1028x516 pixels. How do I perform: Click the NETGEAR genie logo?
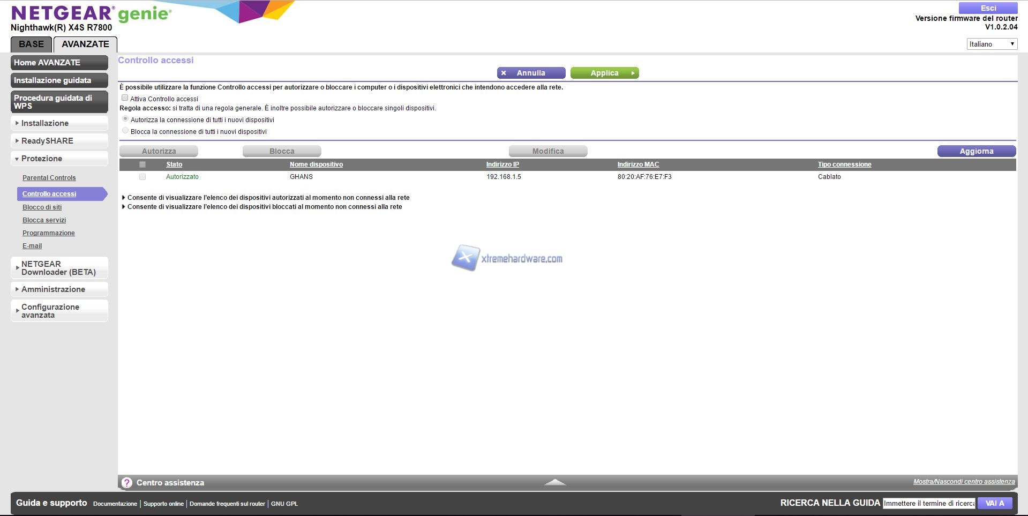(91, 13)
